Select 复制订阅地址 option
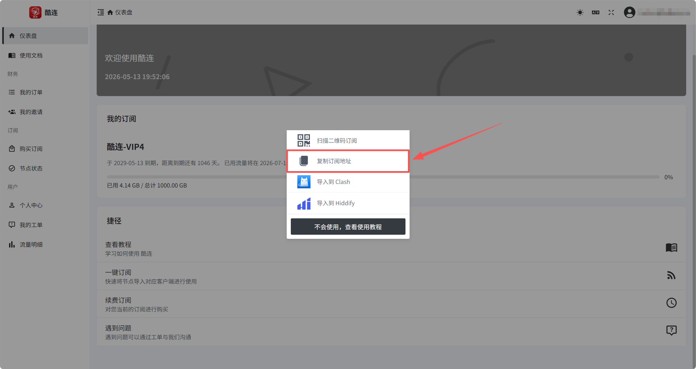The height and width of the screenshot is (369, 696). [x=348, y=161]
